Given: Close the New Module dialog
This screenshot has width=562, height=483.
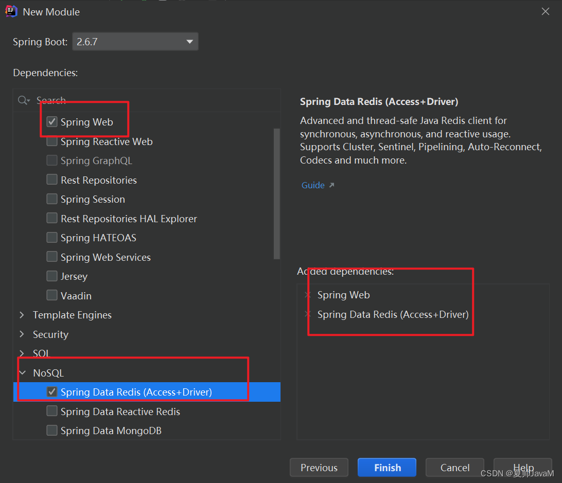Looking at the screenshot, I should [545, 11].
